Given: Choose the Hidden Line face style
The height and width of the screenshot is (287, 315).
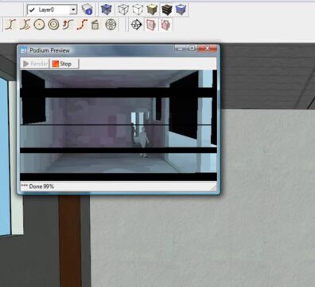Looking at the screenshot, I should (x=138, y=10).
